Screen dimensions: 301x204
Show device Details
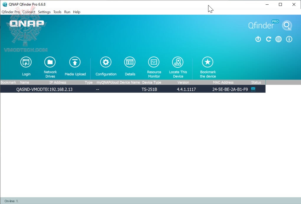(130, 62)
